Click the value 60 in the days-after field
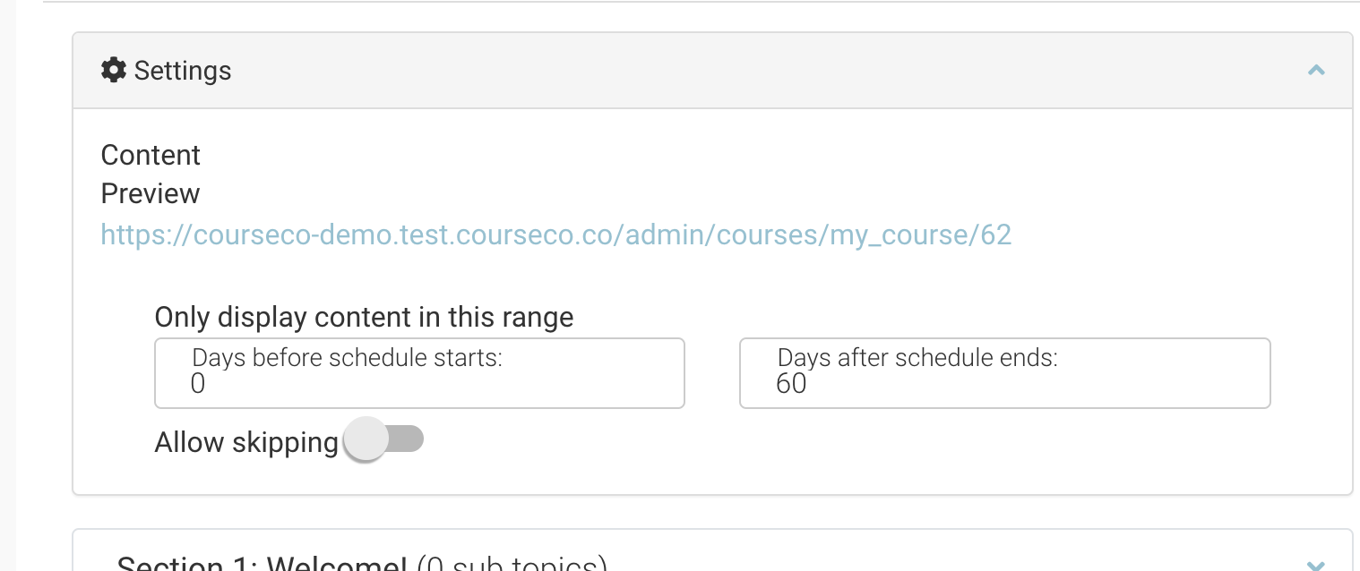The height and width of the screenshot is (571, 1360). coord(791,384)
